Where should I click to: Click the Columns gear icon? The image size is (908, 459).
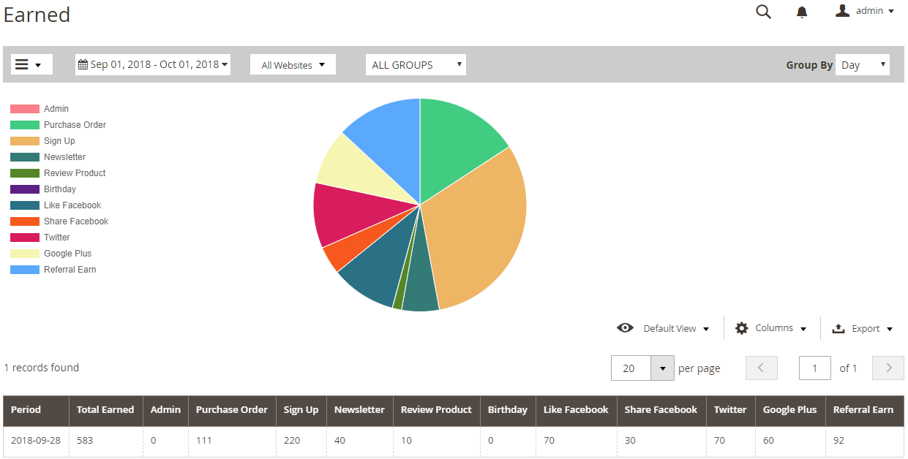741,328
